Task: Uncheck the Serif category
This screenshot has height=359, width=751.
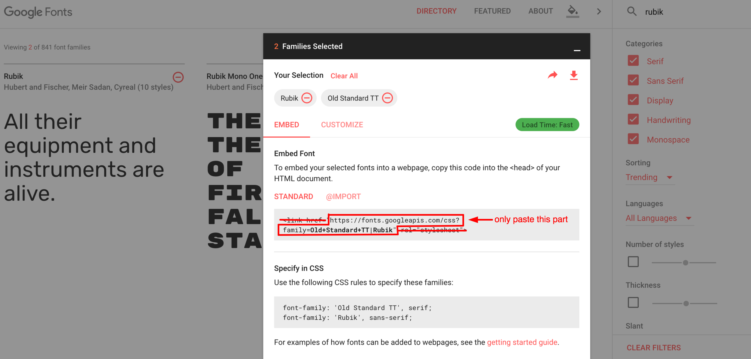Action: tap(633, 61)
